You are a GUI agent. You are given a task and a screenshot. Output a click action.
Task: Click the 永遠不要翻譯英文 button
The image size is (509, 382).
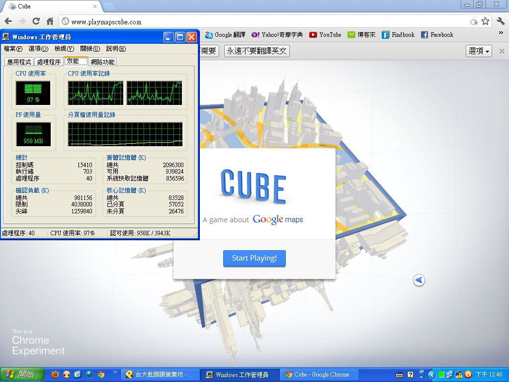(256, 51)
